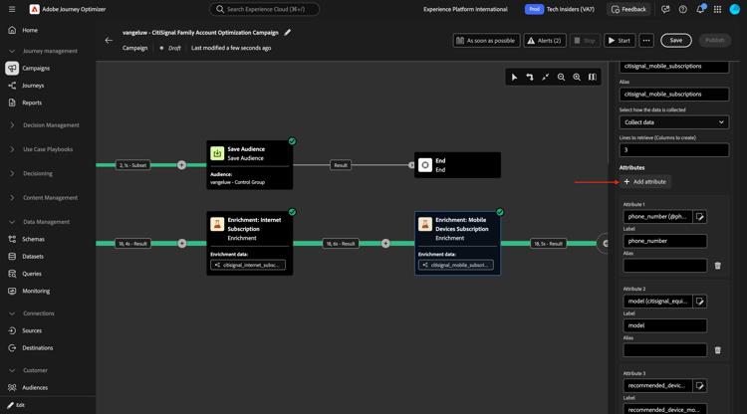Click the Prod Tech Insiders sandbox selector
Image resolution: width=747 pixels, height=414 pixels.
[x=560, y=9]
